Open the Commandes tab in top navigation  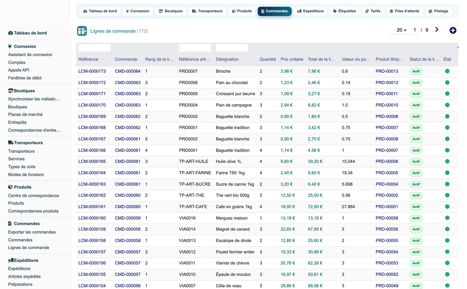274,11
